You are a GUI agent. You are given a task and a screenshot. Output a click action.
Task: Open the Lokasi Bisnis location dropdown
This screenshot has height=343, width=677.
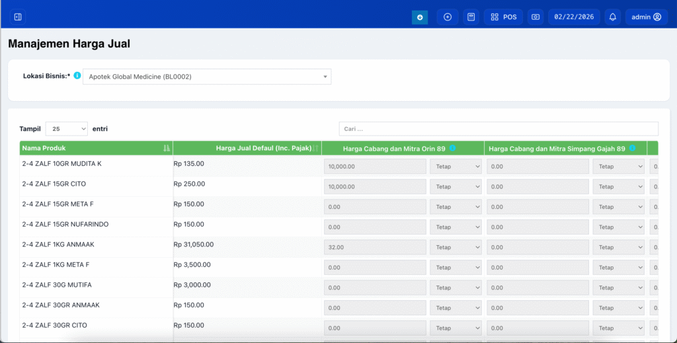[x=206, y=77]
